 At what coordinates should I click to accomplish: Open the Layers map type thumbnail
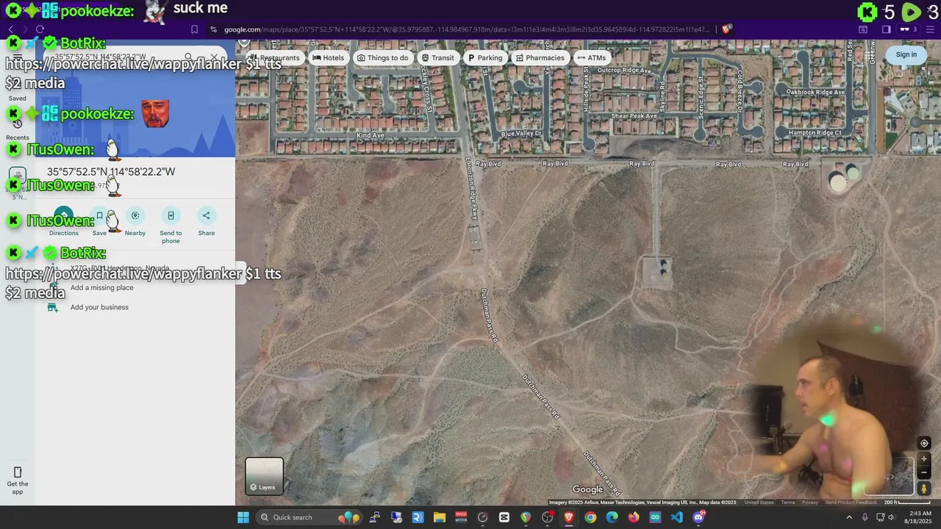[265, 476]
